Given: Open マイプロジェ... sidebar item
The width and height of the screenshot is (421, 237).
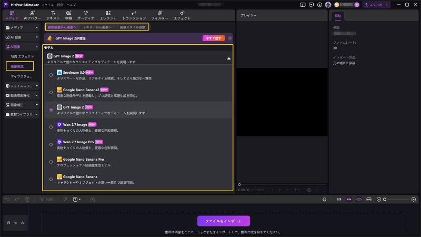Looking at the screenshot, I should click(x=22, y=76).
